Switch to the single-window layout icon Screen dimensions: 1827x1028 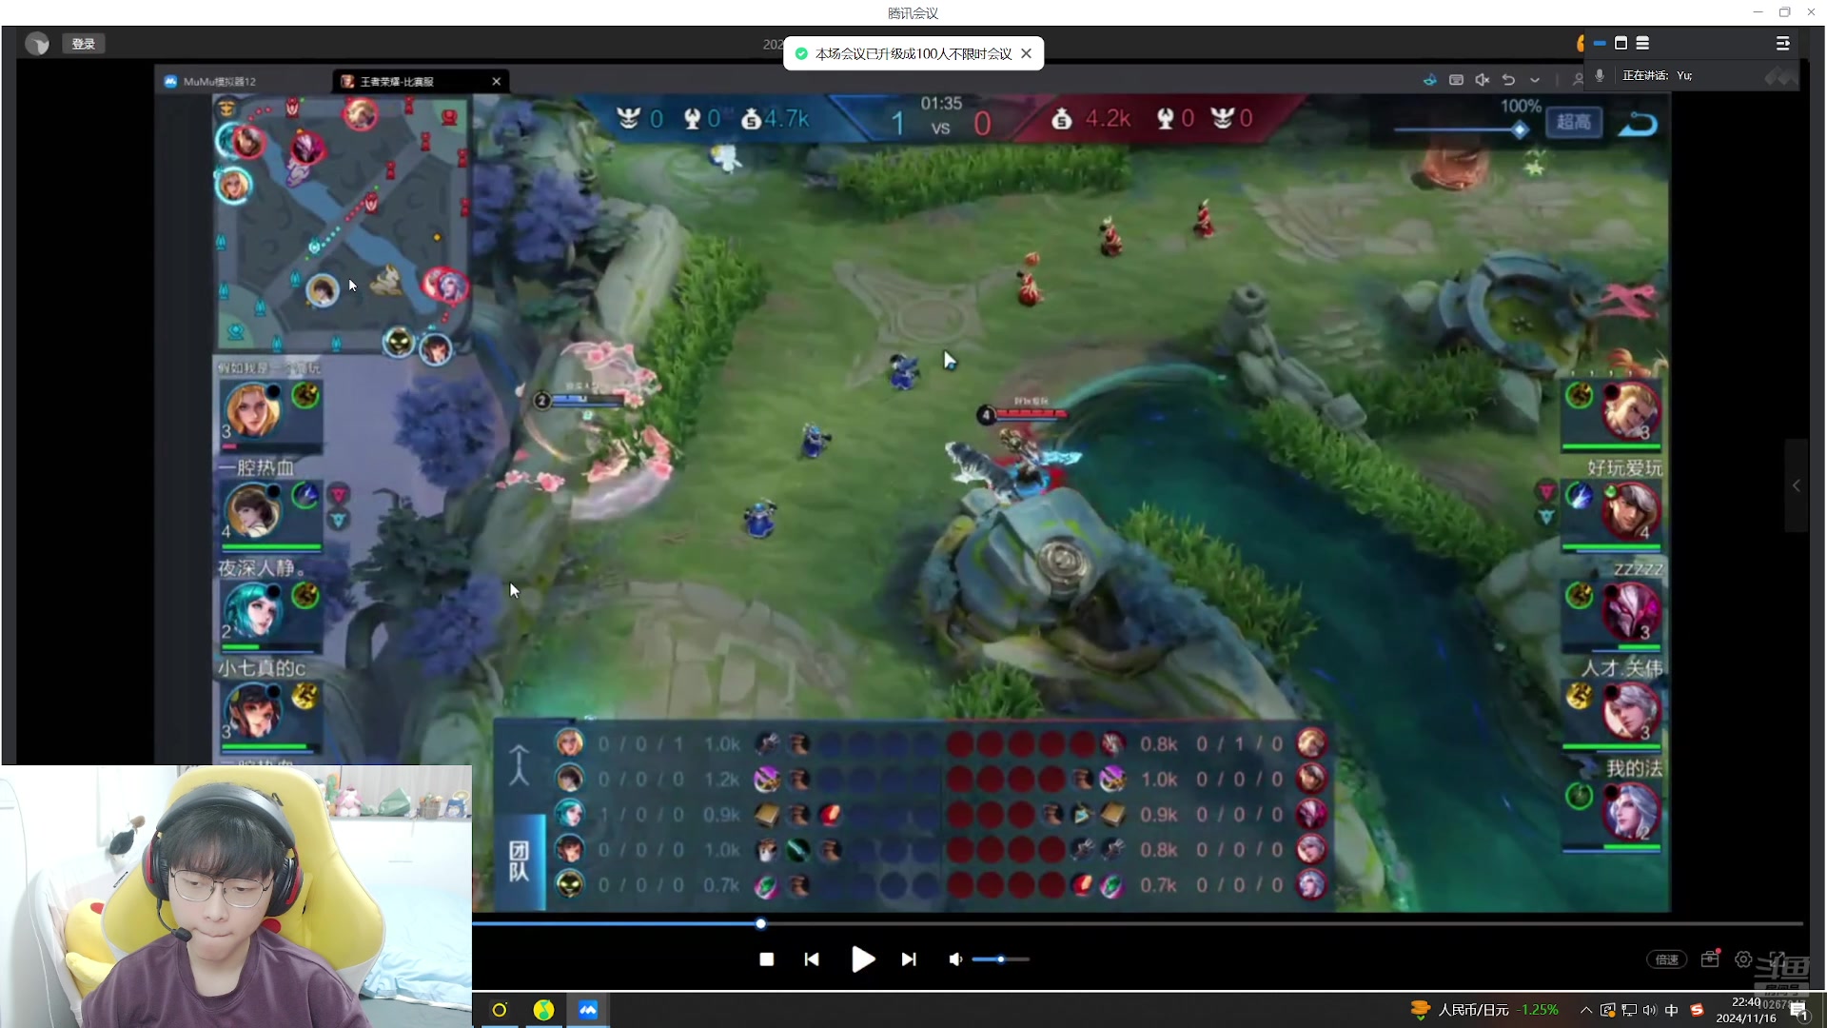point(1621,44)
